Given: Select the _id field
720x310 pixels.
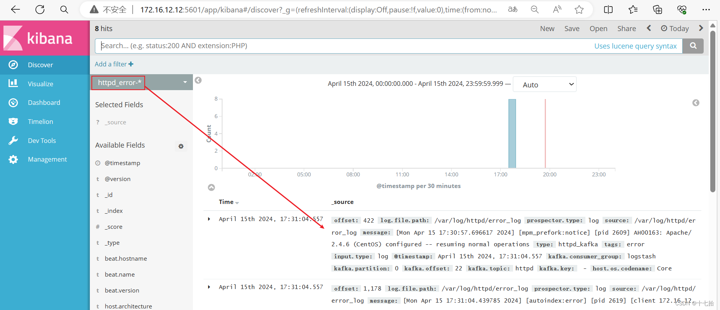Looking at the screenshot, I should 109,195.
